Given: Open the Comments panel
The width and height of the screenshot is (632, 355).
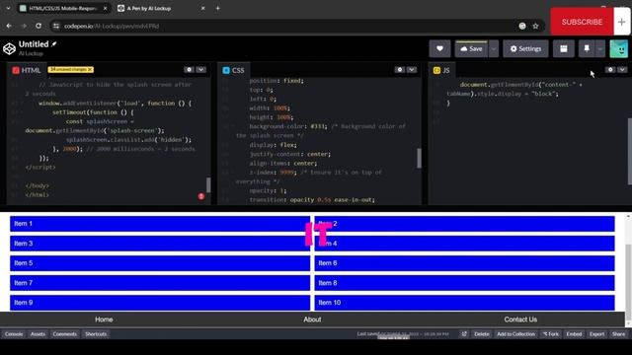Looking at the screenshot, I should pyautogui.click(x=64, y=333).
